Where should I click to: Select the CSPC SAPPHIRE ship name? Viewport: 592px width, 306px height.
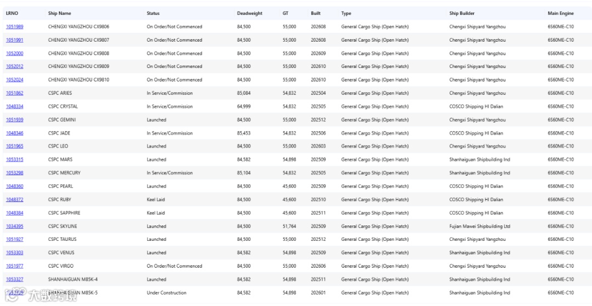pyautogui.click(x=64, y=213)
